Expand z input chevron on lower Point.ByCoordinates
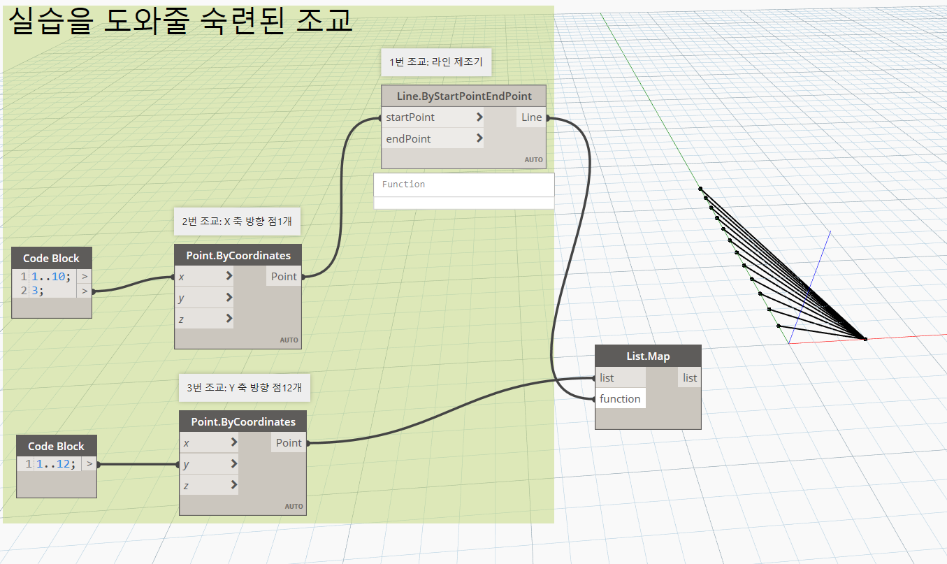Screen dimensions: 947x564 234,484
